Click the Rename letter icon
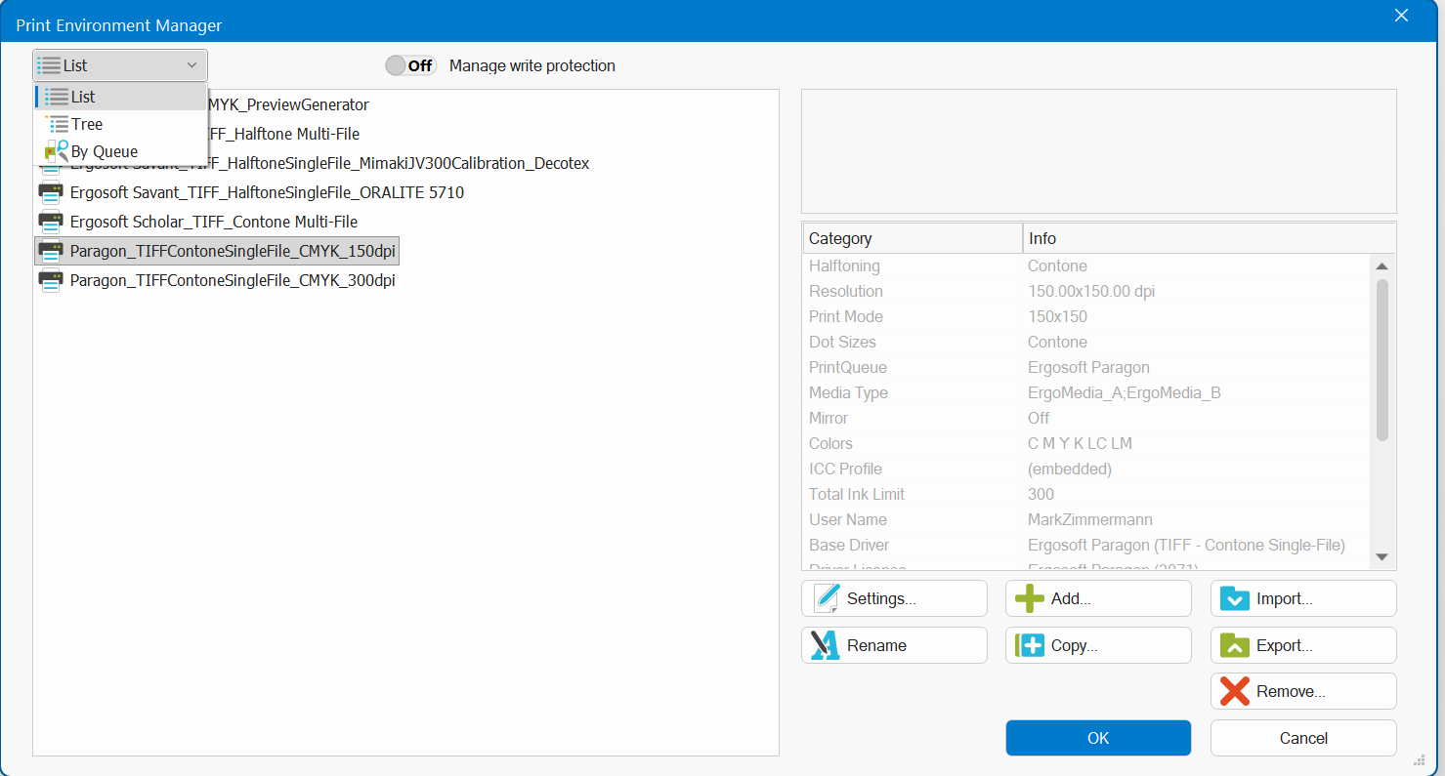The width and height of the screenshot is (1445, 776). pos(826,645)
